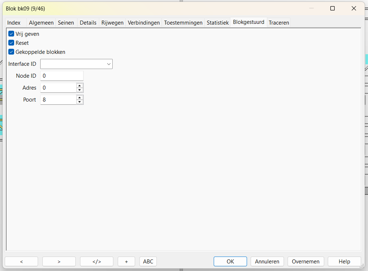Focus the Adres value field
The height and width of the screenshot is (271, 368).
(x=58, y=88)
